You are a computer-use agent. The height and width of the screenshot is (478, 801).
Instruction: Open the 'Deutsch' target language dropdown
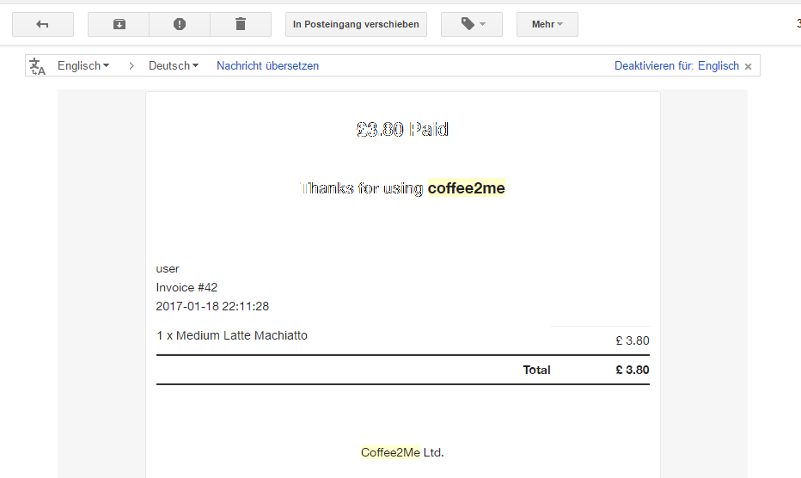click(x=173, y=66)
